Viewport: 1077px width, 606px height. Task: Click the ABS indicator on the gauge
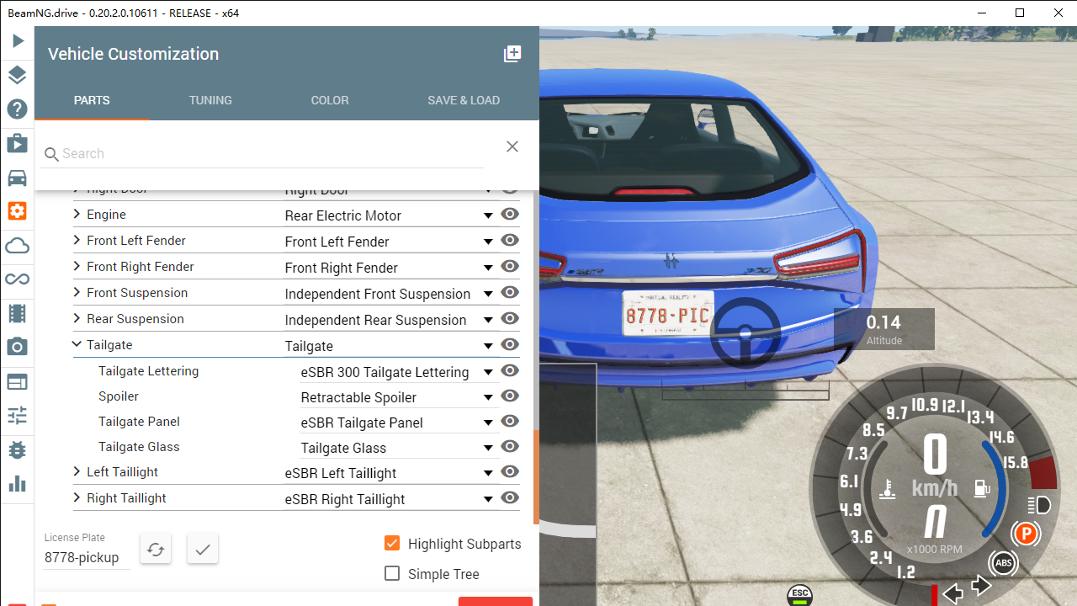pos(1003,562)
